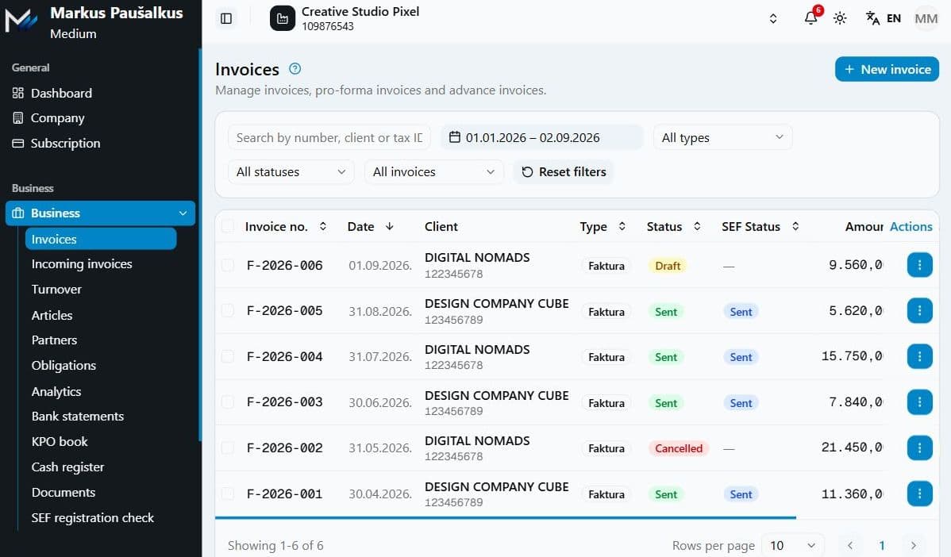The height and width of the screenshot is (557, 951).
Task: Open notifications bell
Action: pyautogui.click(x=811, y=17)
